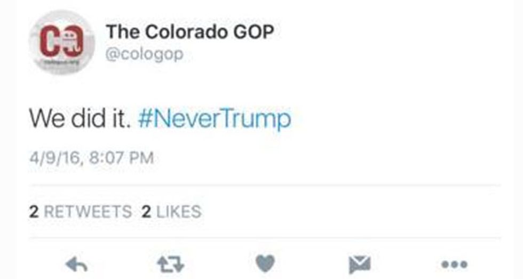Retweet the #NeverTrump tweet
This screenshot has width=523, height=279.
coord(170,265)
